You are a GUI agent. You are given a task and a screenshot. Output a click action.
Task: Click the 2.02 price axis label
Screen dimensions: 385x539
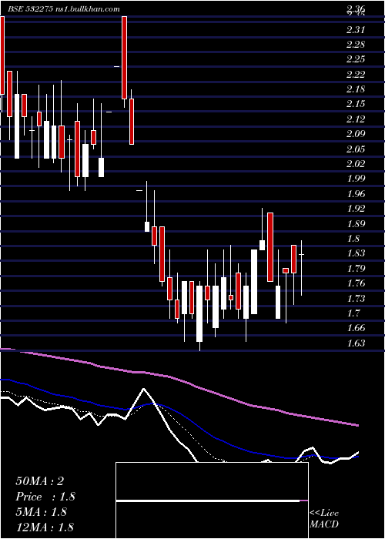coord(356,164)
